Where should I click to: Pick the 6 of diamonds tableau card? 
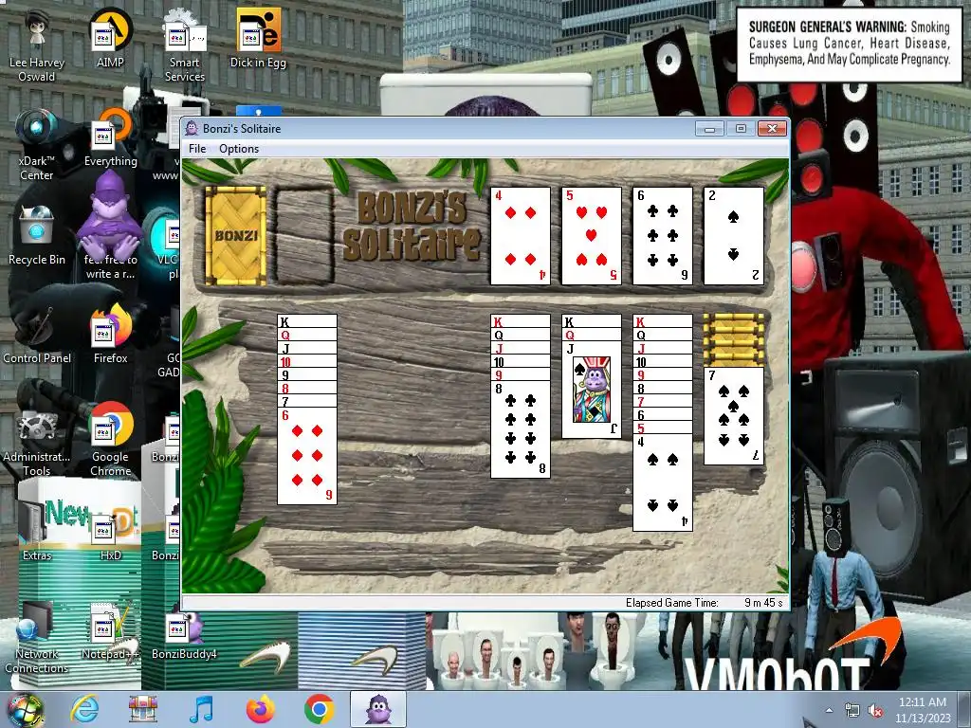click(307, 456)
